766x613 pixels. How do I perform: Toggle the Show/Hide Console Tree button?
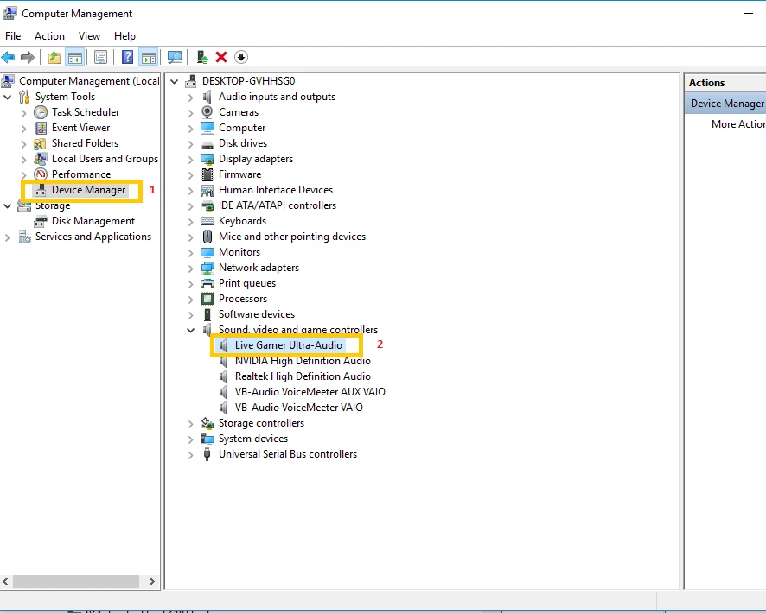tap(75, 57)
